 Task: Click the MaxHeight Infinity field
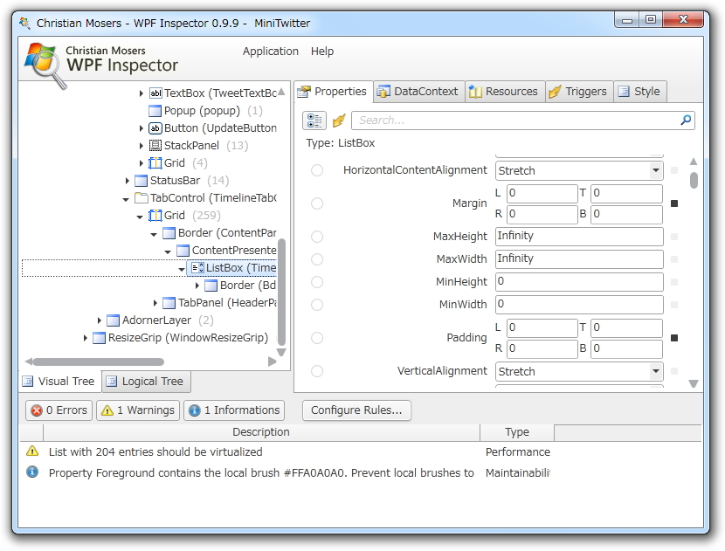[x=579, y=237]
